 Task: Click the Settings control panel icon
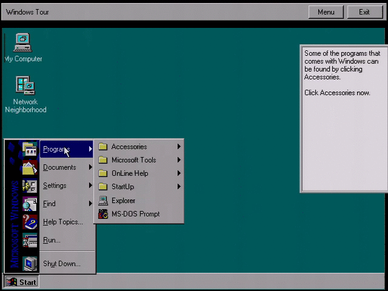click(x=30, y=186)
